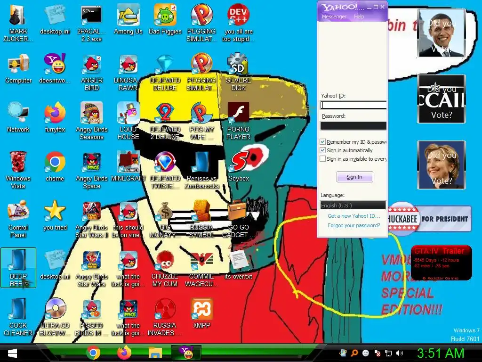The image size is (482, 362).
Task: Launch Chrome from the taskbar
Action: pos(93,353)
